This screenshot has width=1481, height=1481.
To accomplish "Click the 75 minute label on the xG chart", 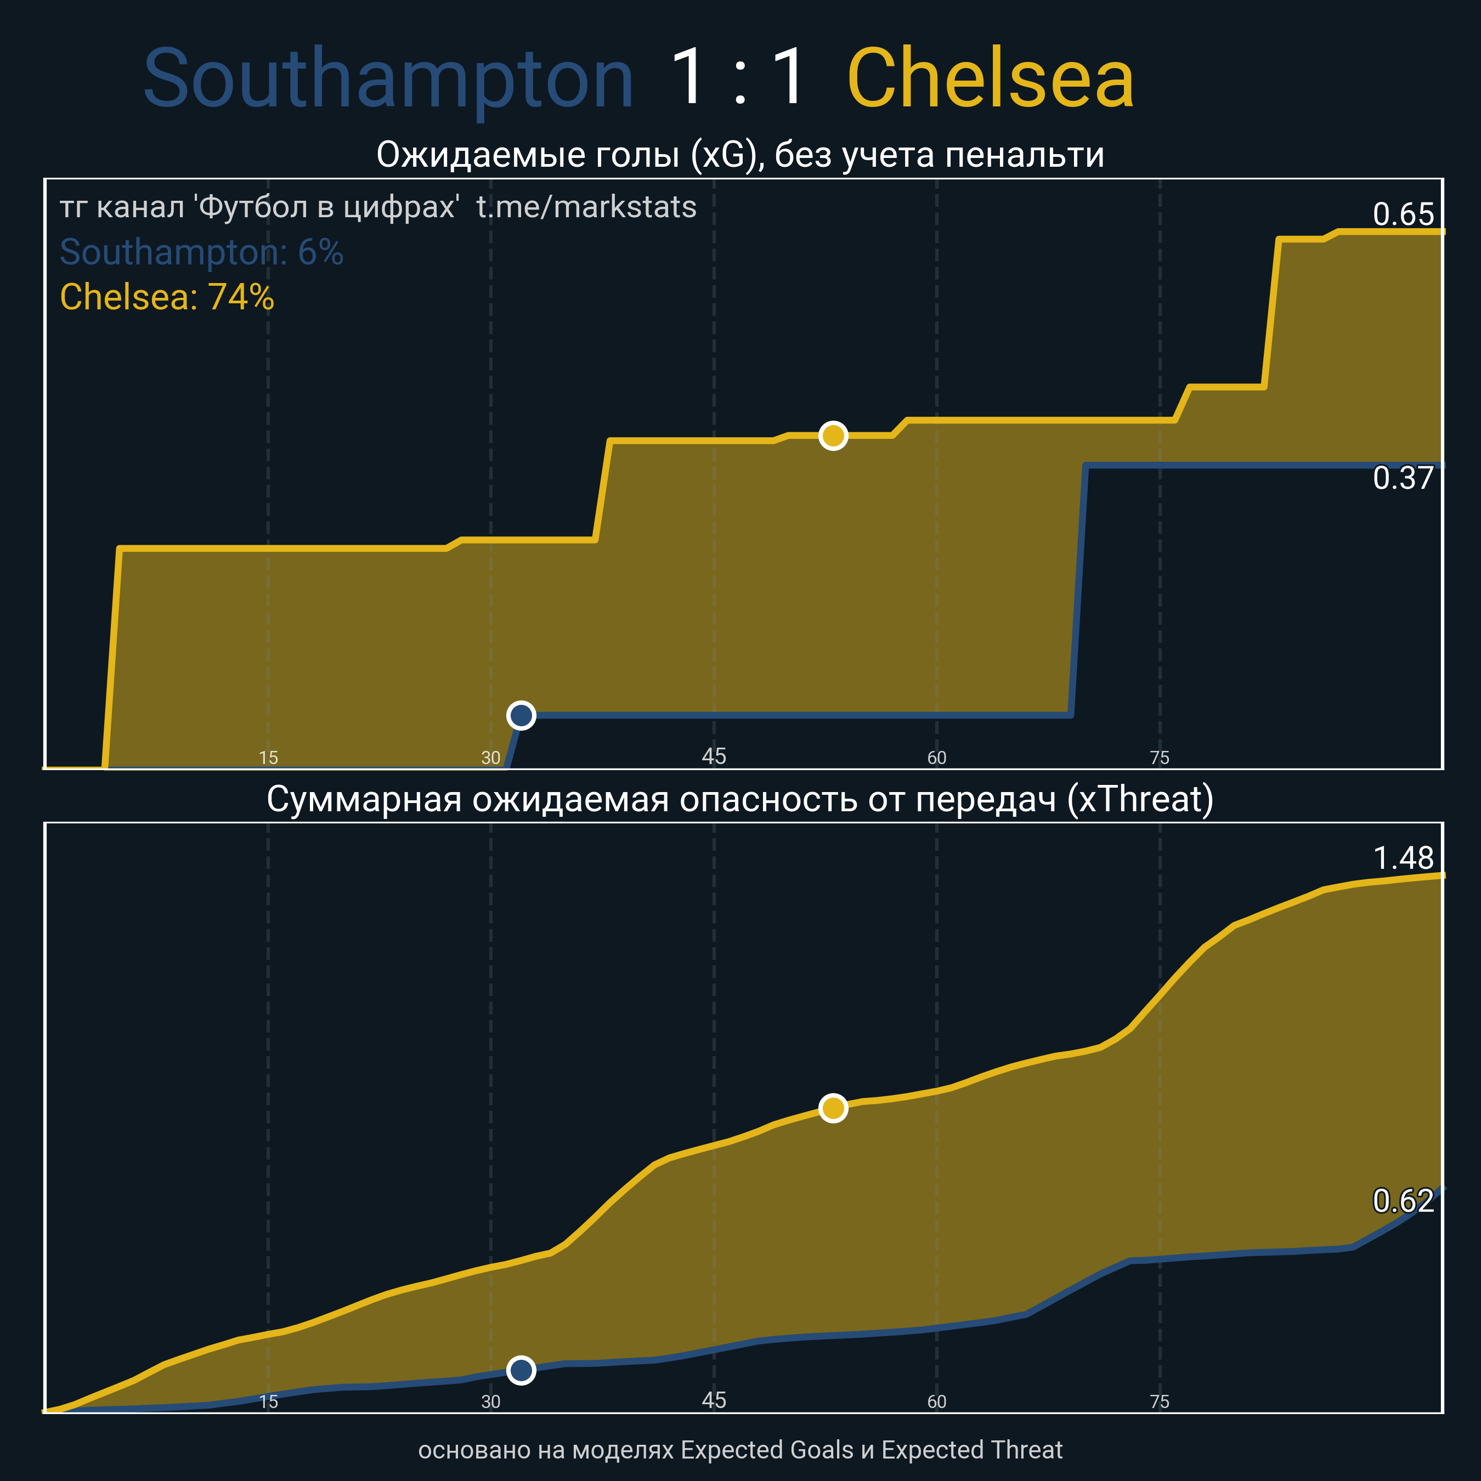I will click(1159, 758).
